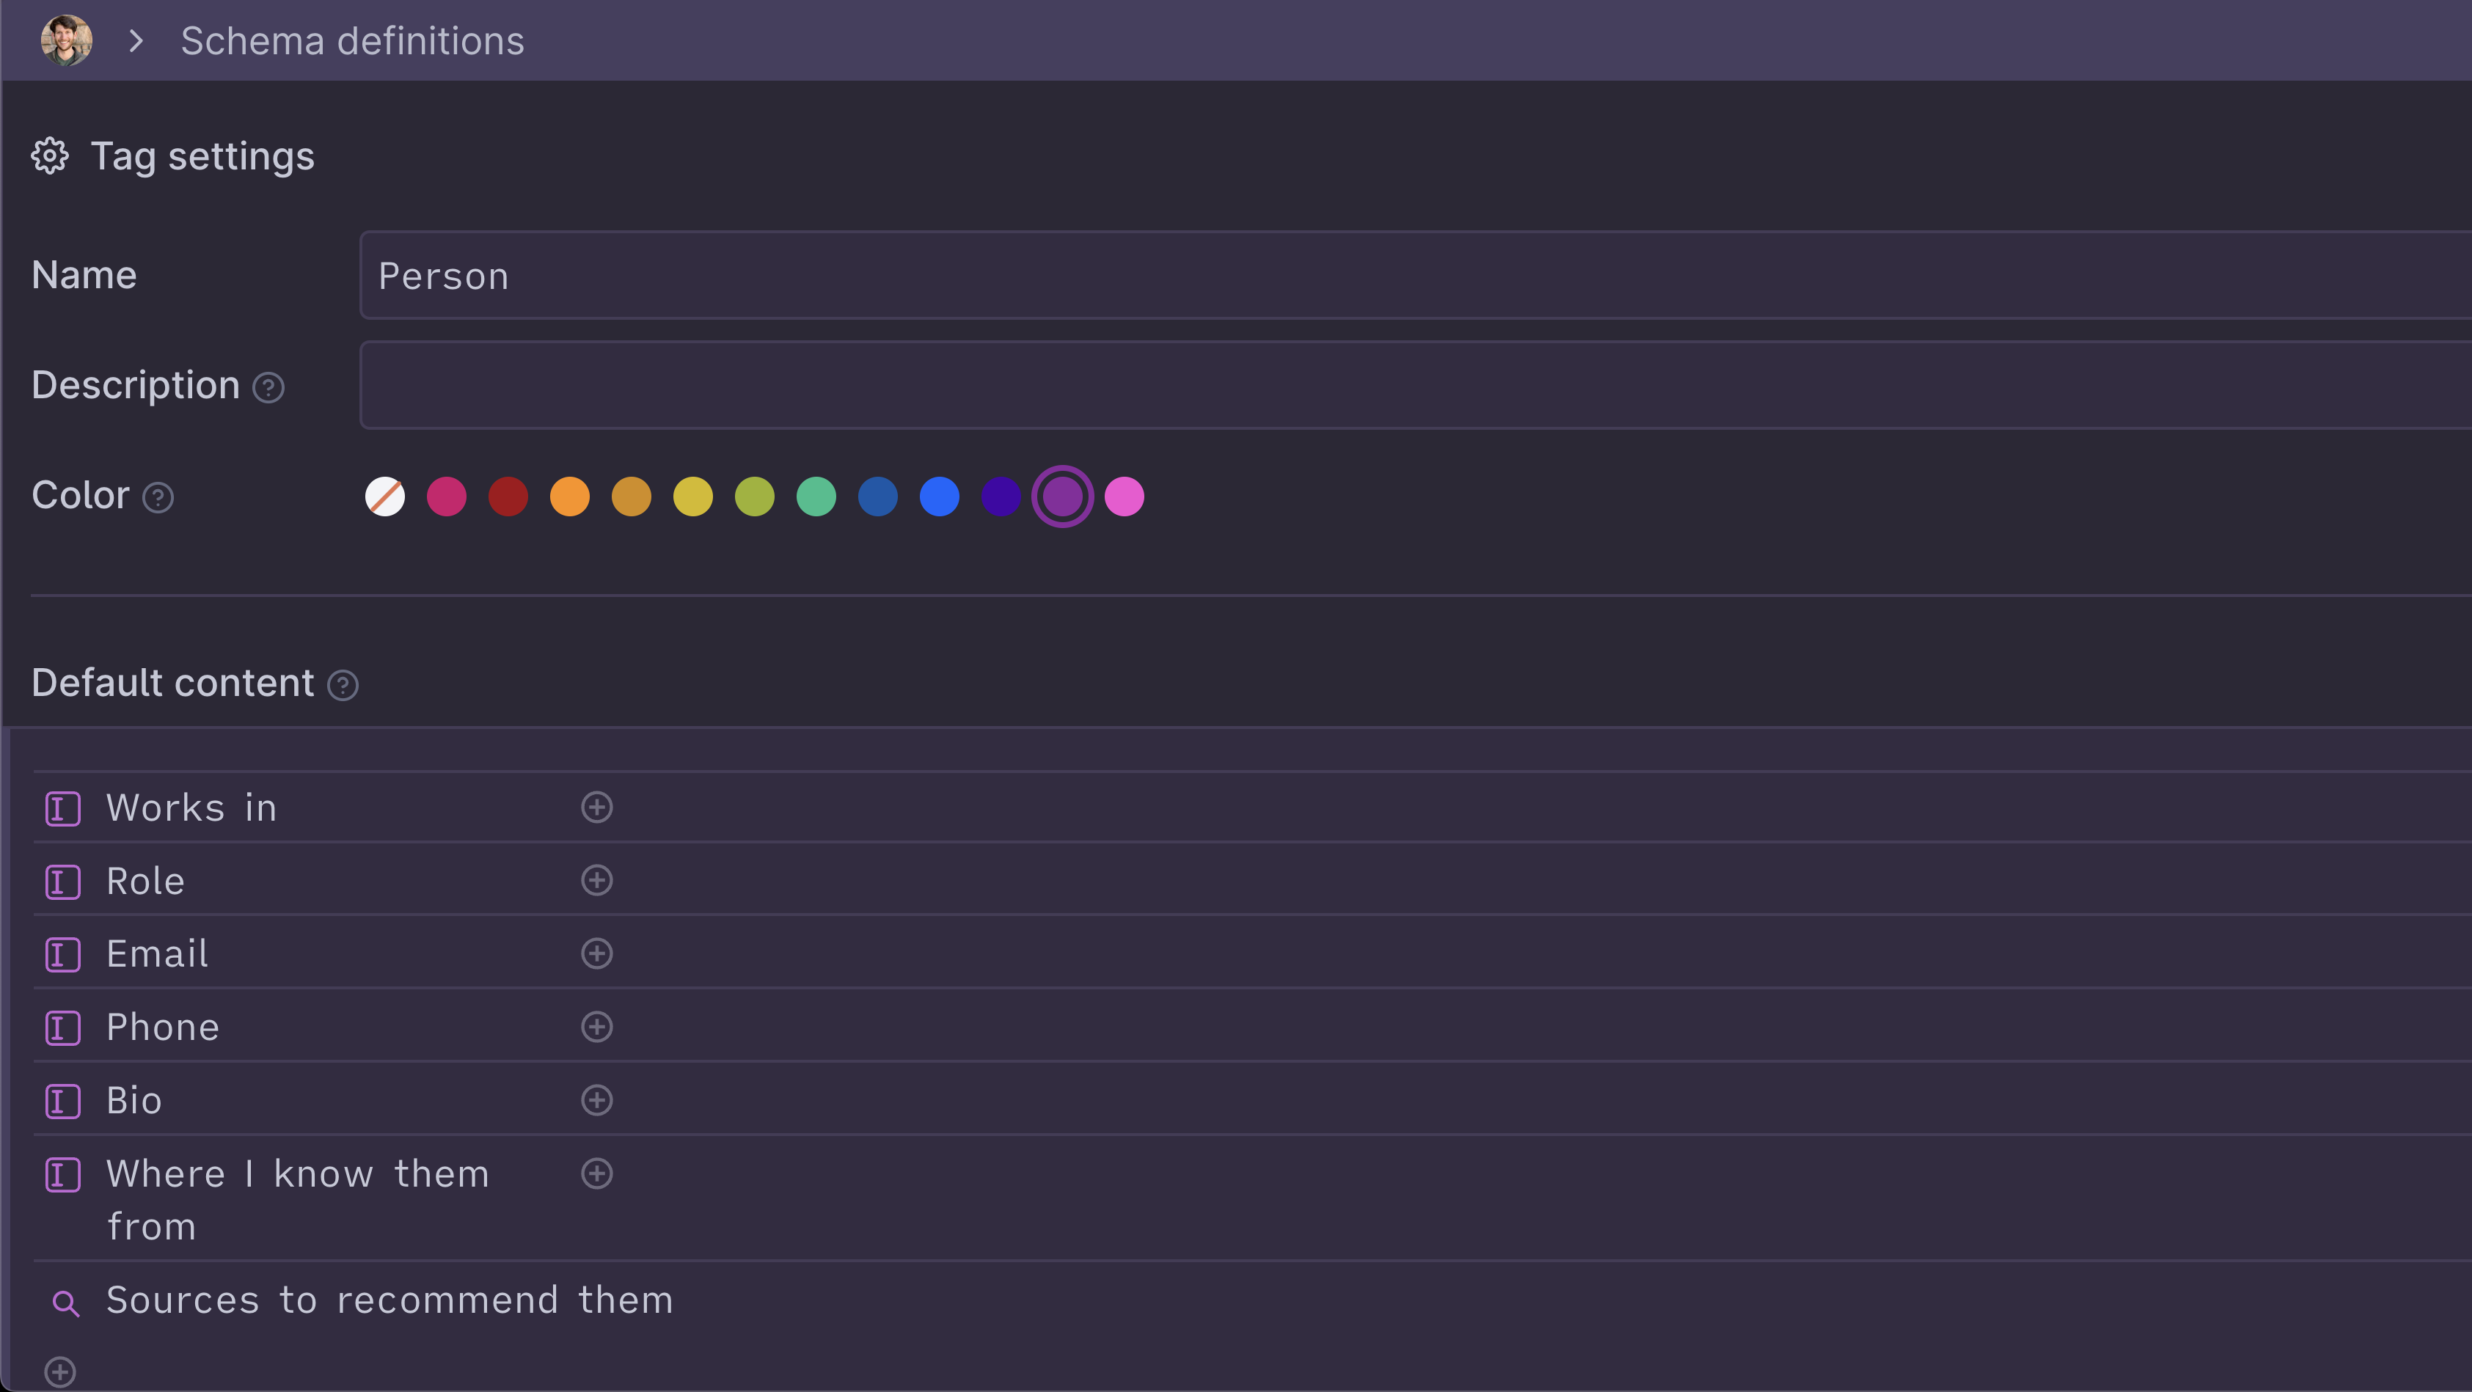
Task: Select the teal green color swatch
Action: pyautogui.click(x=816, y=497)
